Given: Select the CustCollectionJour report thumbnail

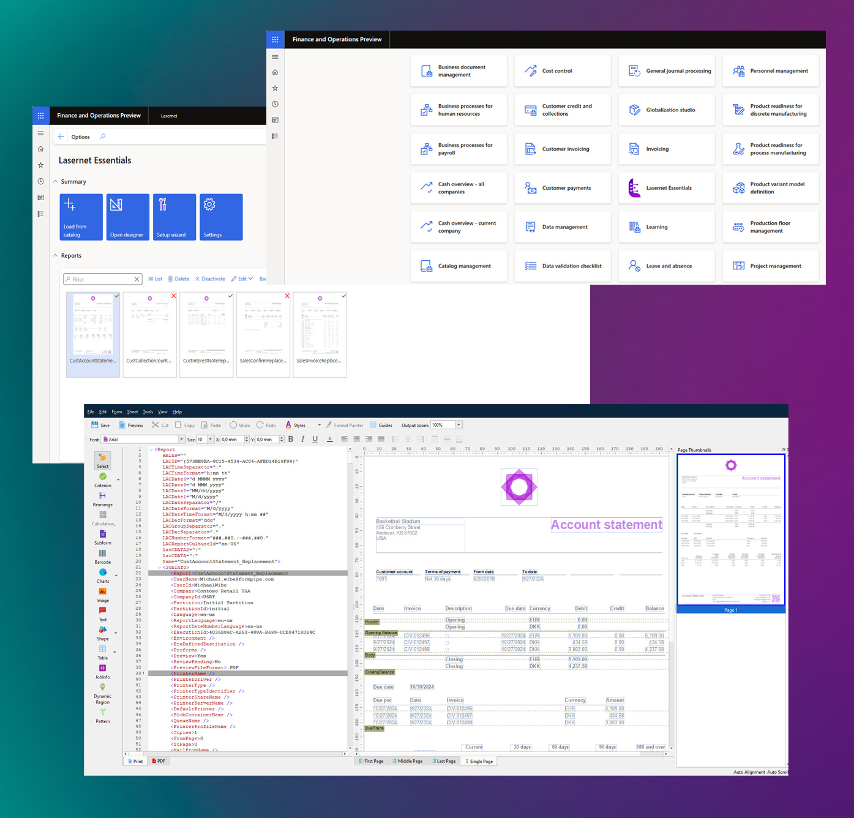Looking at the screenshot, I should tap(149, 334).
